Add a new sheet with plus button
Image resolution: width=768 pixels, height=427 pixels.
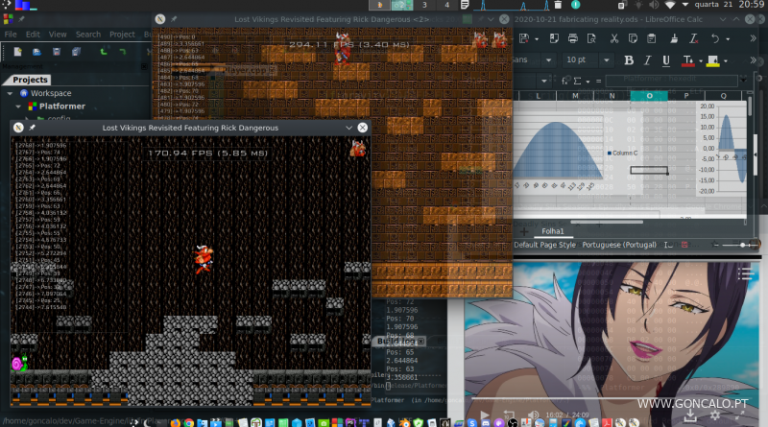click(524, 231)
